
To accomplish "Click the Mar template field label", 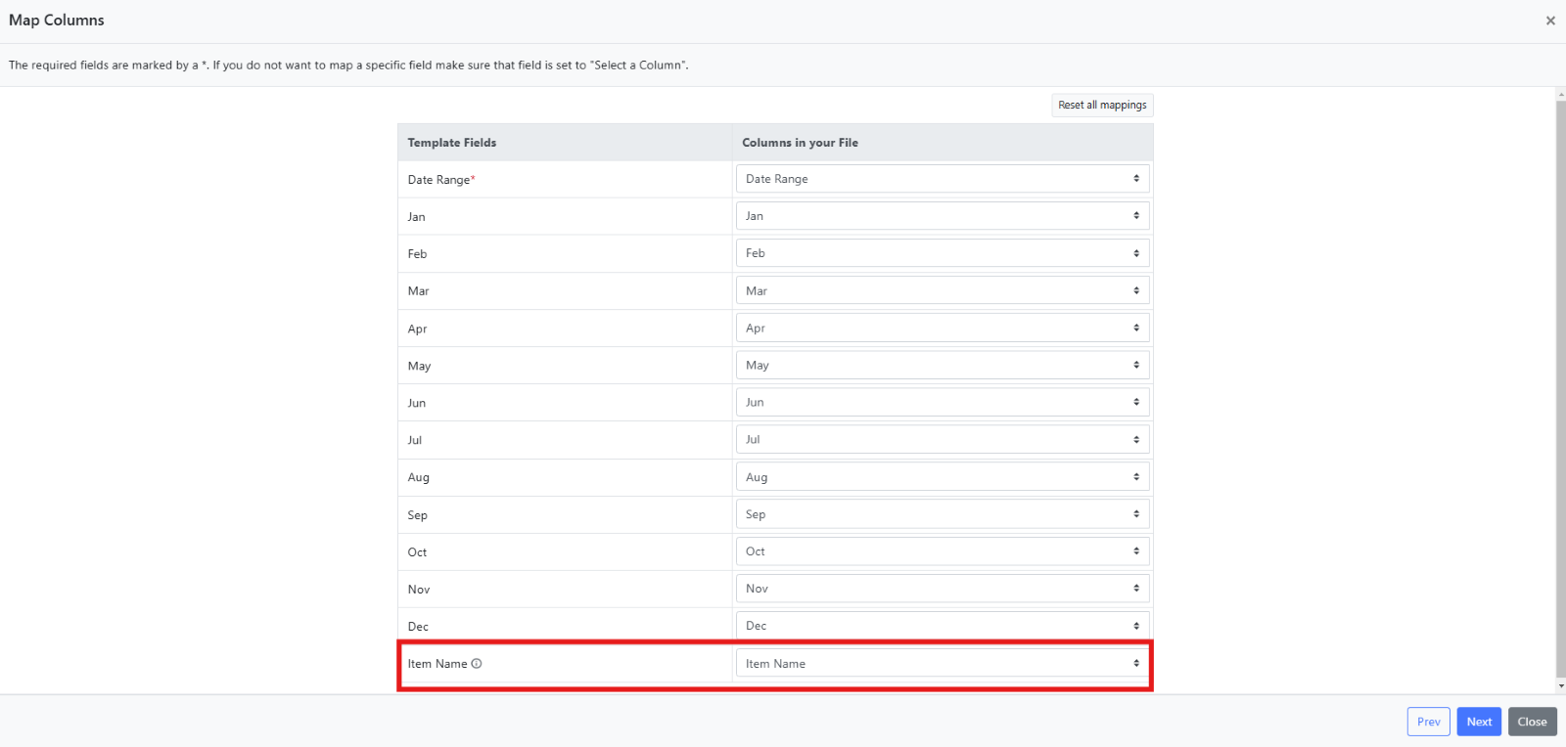I will point(419,291).
